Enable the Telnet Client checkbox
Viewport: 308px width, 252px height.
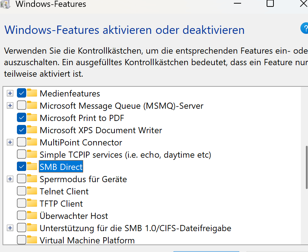coord(22,191)
